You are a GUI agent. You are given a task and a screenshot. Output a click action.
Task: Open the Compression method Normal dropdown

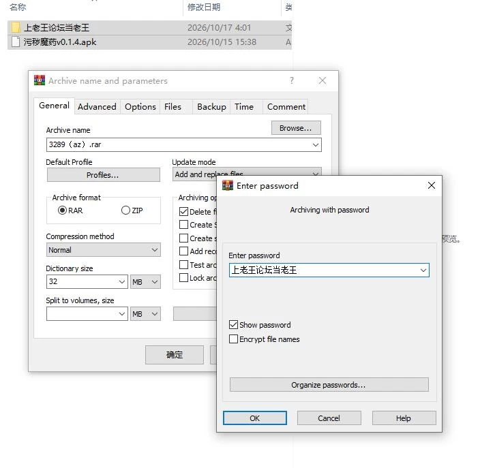[x=155, y=250]
